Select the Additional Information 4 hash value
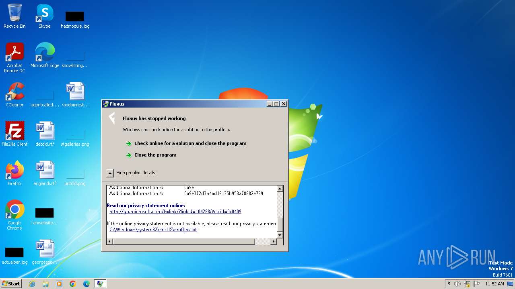This screenshot has width=515, height=289. point(224,193)
